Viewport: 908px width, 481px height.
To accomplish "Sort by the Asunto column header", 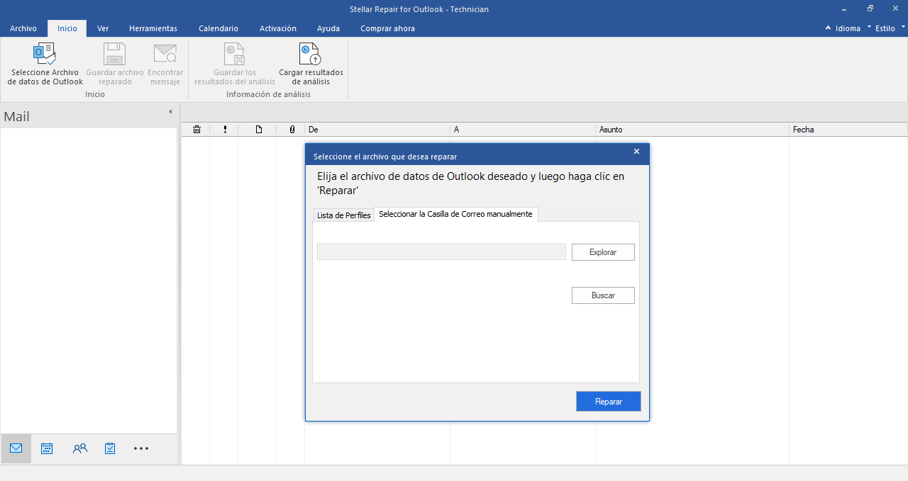I will (x=692, y=130).
